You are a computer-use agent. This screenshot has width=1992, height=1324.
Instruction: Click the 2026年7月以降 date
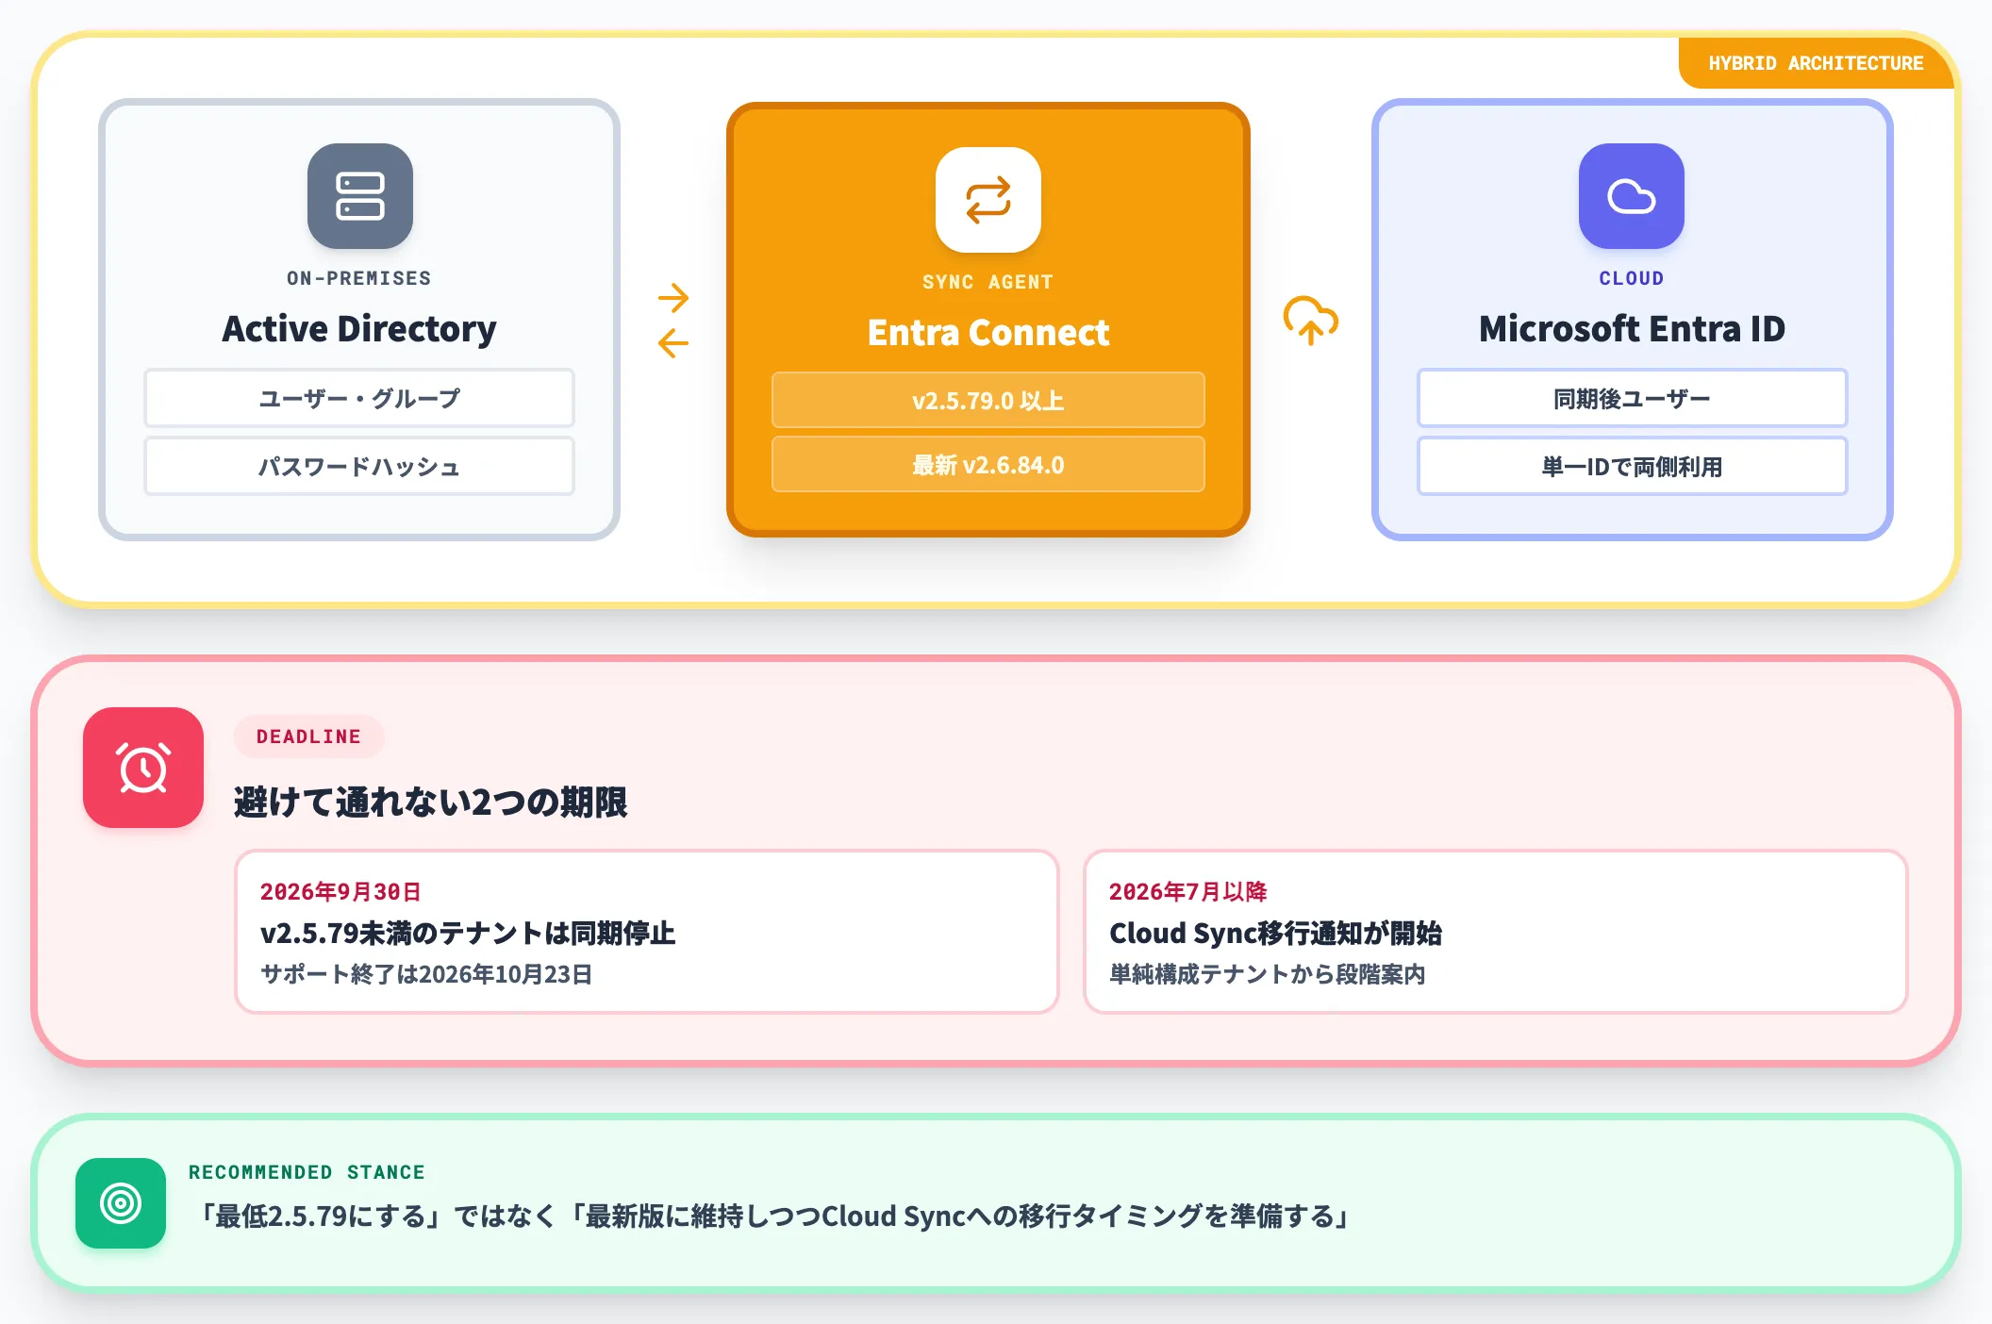(x=1187, y=891)
